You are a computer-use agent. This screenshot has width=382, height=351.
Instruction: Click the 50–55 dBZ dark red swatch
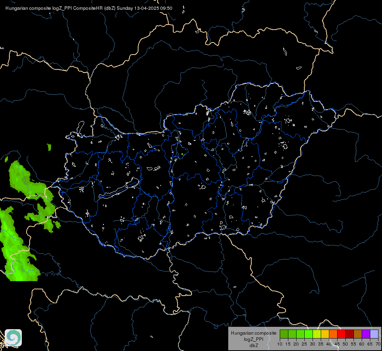tap(350, 334)
